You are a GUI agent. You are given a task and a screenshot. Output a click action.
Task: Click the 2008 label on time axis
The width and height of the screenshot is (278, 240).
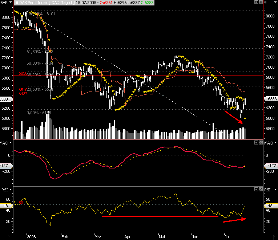coord(31,237)
